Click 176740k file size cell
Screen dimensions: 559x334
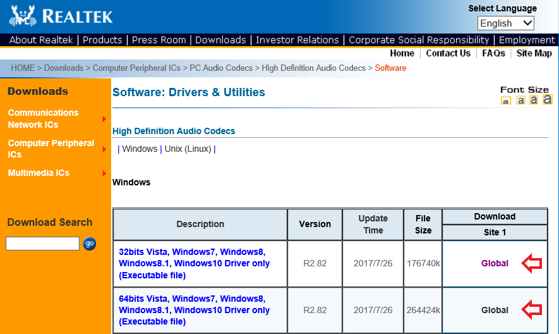423,263
